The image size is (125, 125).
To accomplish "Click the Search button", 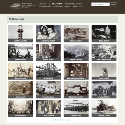I will pos(113,5).
